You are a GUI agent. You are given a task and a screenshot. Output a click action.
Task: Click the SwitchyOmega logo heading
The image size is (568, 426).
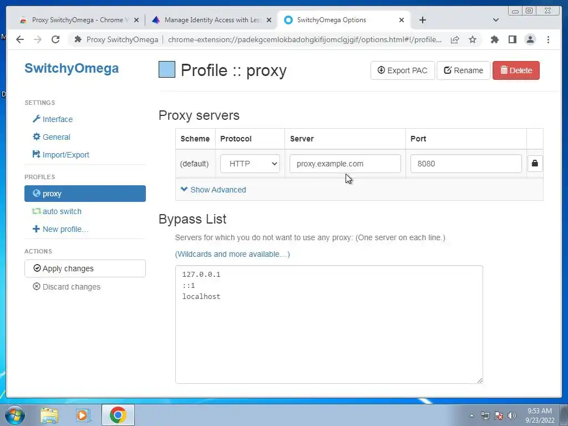[72, 68]
